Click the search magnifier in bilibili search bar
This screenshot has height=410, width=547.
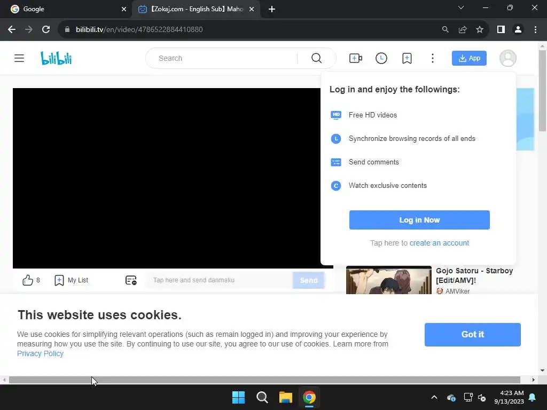[x=316, y=58]
